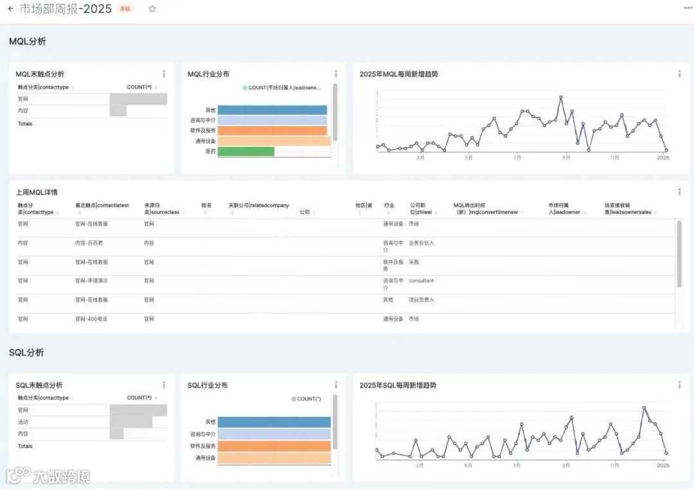Select the peach 通用设备 bar in MQL行业分布
Screen dimensions: 694x489
[274, 141]
